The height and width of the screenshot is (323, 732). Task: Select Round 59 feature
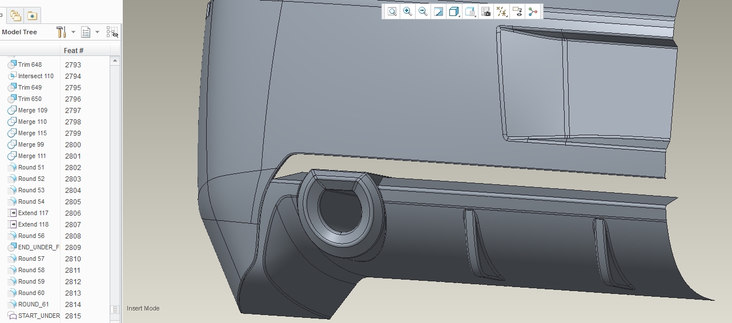coord(31,281)
